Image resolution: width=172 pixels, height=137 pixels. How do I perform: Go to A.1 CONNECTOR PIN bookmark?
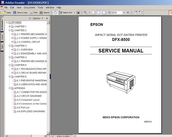click(x=32, y=92)
